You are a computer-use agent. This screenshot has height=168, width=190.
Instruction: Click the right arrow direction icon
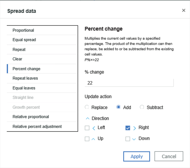pos(135,128)
